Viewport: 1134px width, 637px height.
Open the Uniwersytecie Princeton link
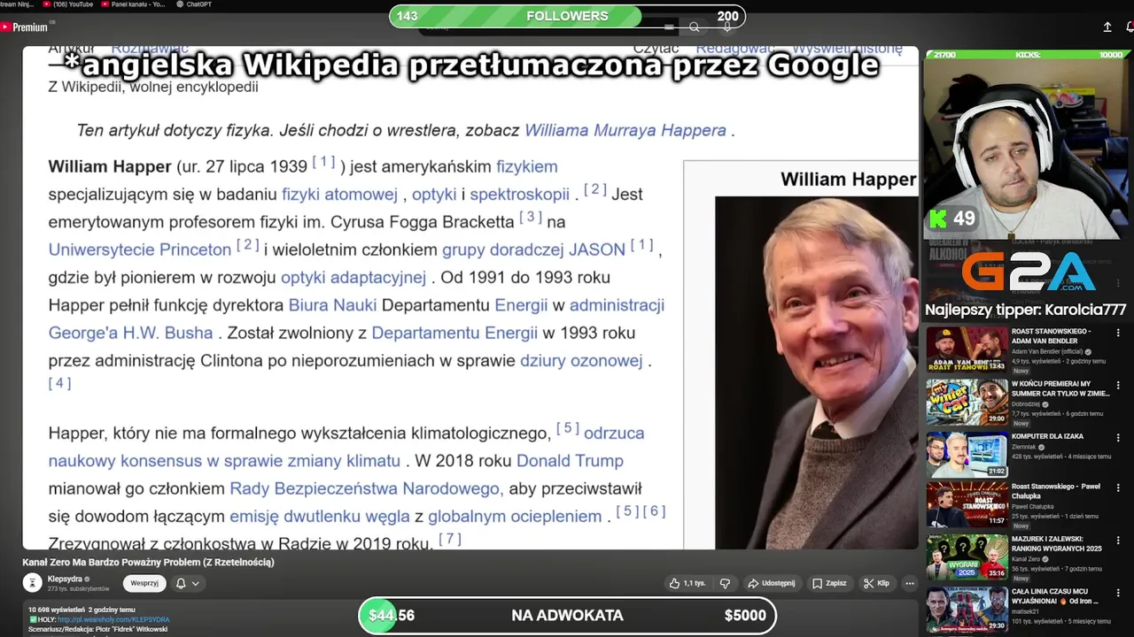pyautogui.click(x=139, y=249)
